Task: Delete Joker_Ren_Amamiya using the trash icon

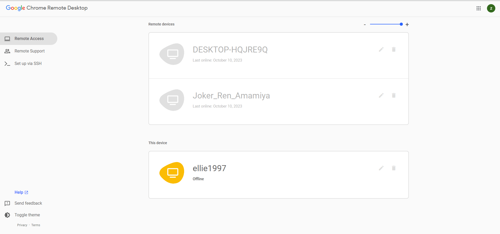Action: pyautogui.click(x=393, y=95)
